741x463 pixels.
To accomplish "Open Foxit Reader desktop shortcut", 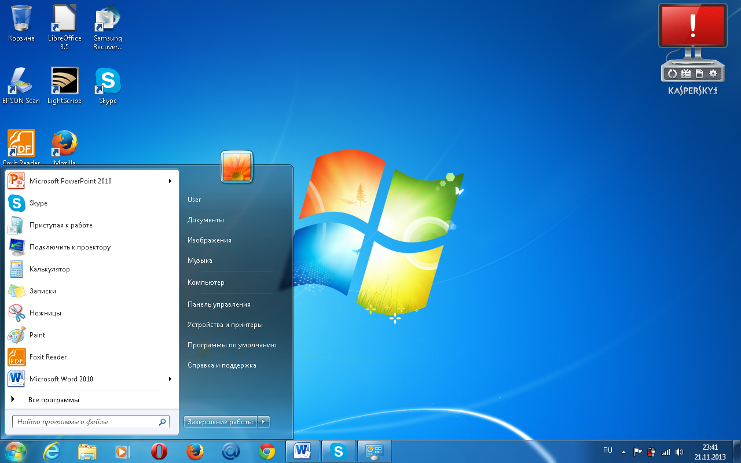I will (21, 148).
